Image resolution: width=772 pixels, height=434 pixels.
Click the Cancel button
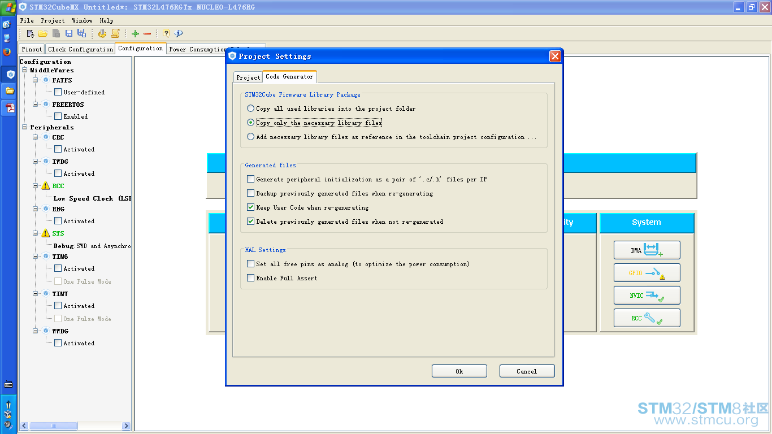527,371
